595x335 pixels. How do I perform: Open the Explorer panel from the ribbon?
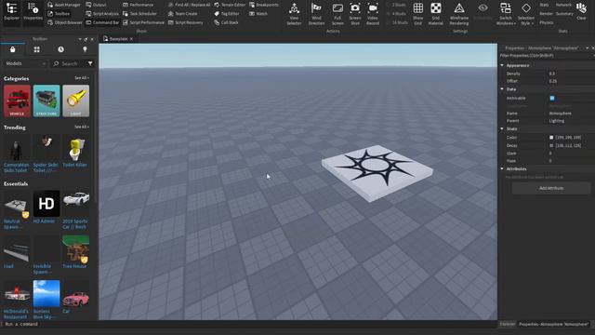pos(12,12)
